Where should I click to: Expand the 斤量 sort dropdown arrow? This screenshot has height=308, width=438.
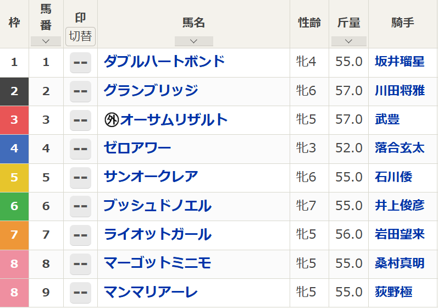pyautogui.click(x=348, y=41)
